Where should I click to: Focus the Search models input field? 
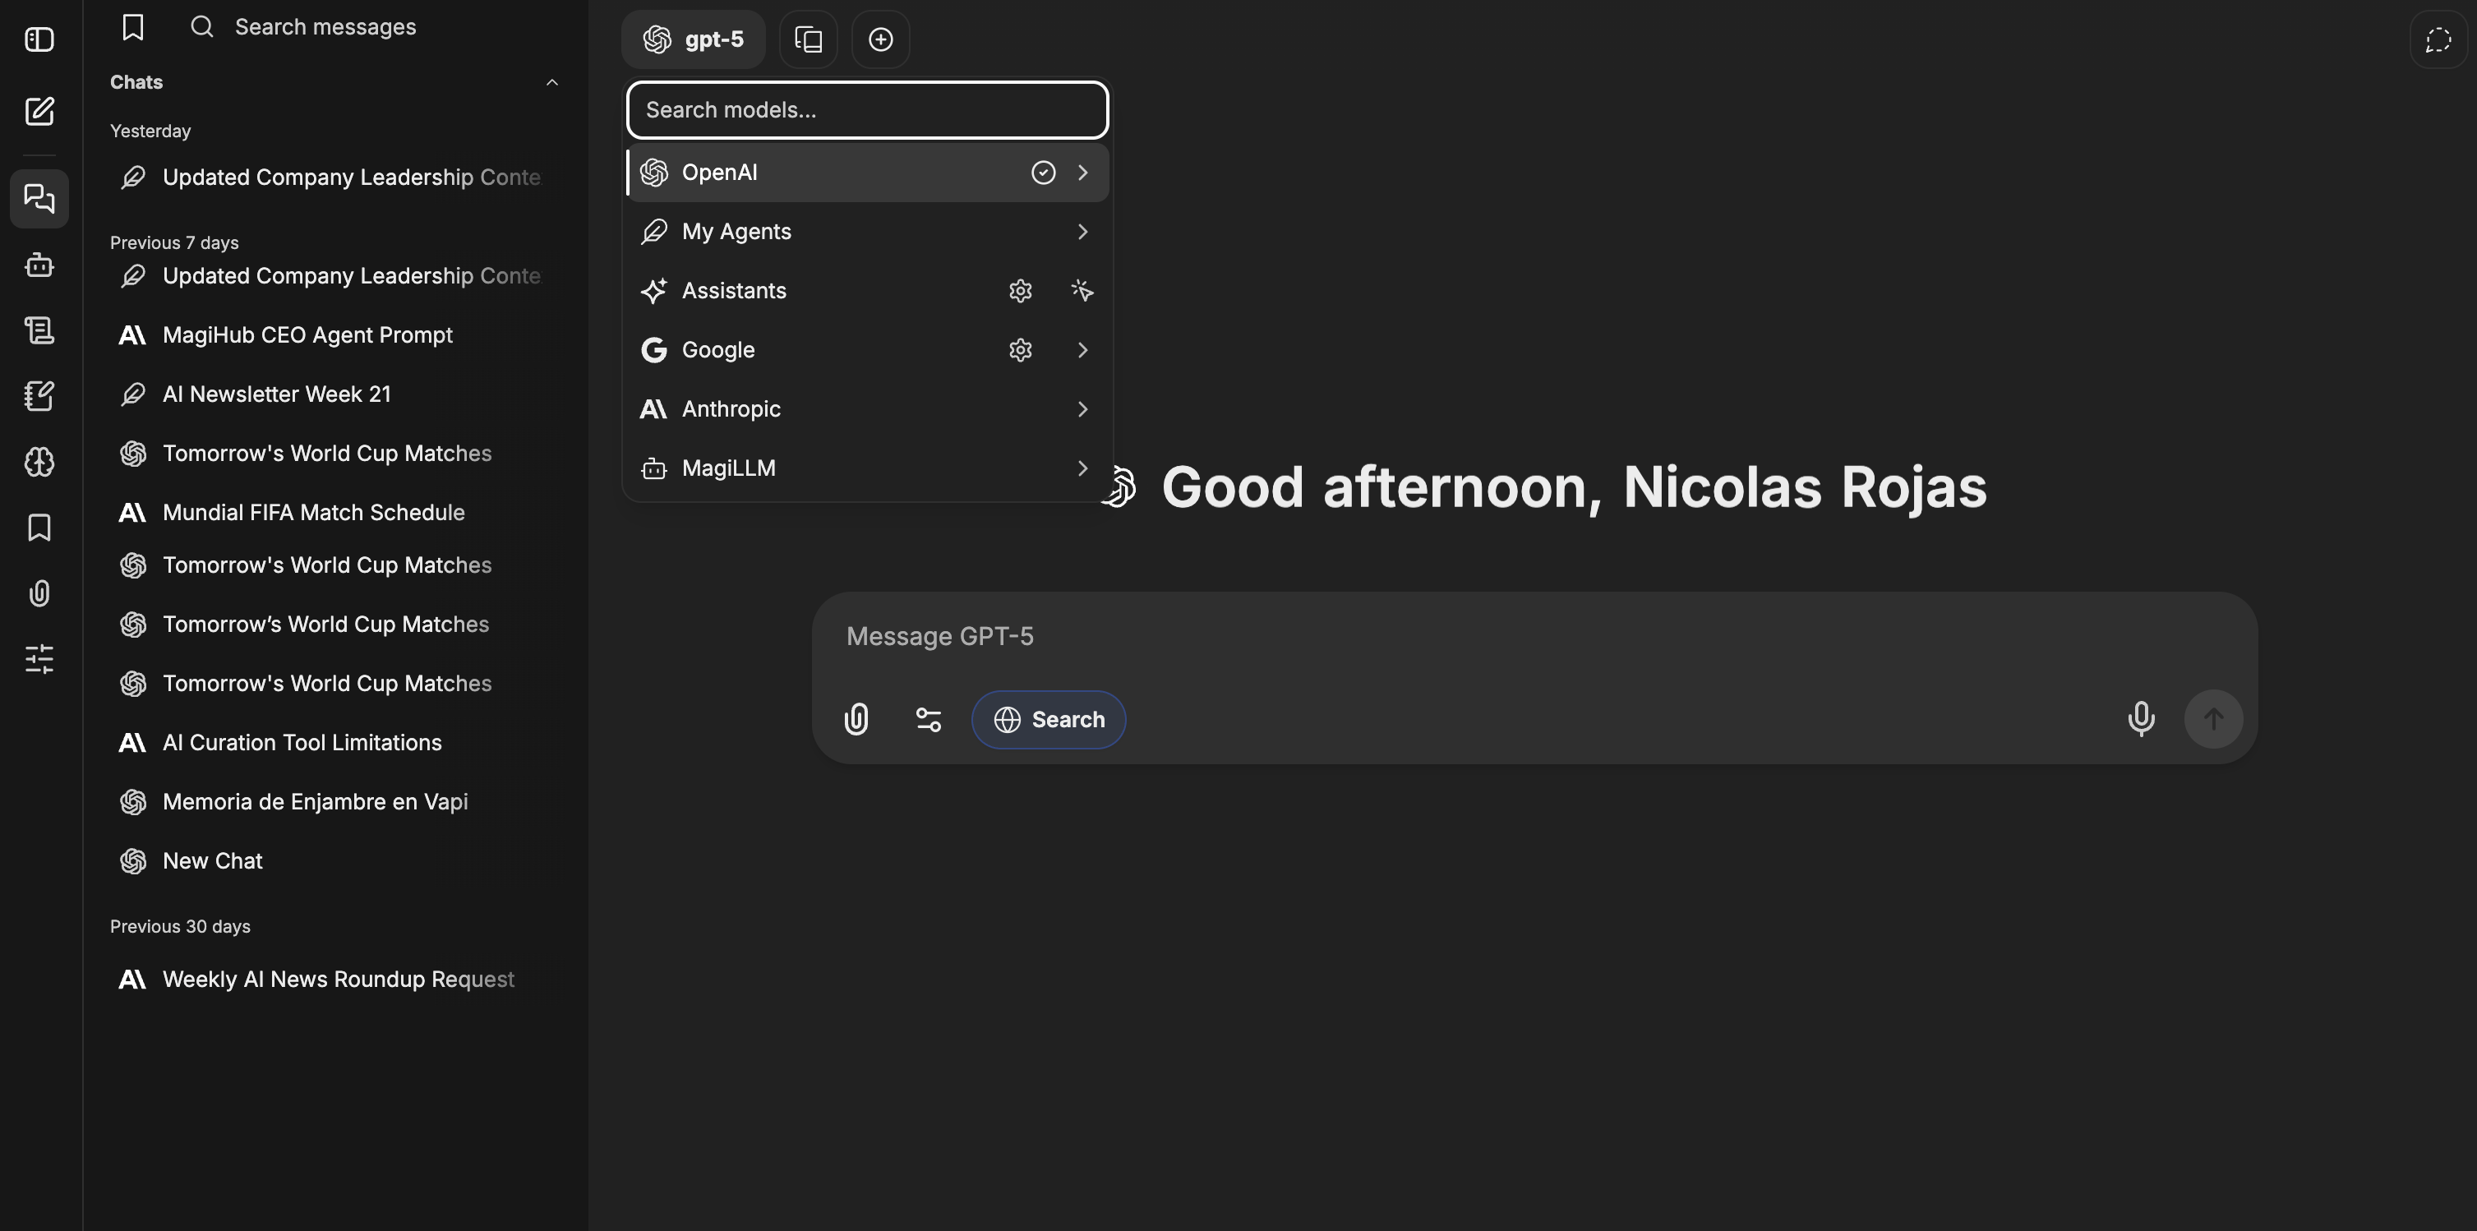point(867,109)
